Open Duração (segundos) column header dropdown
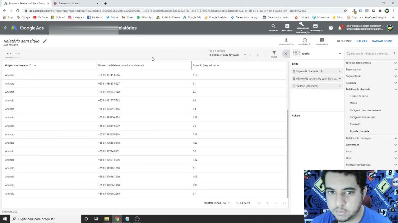 [218, 66]
